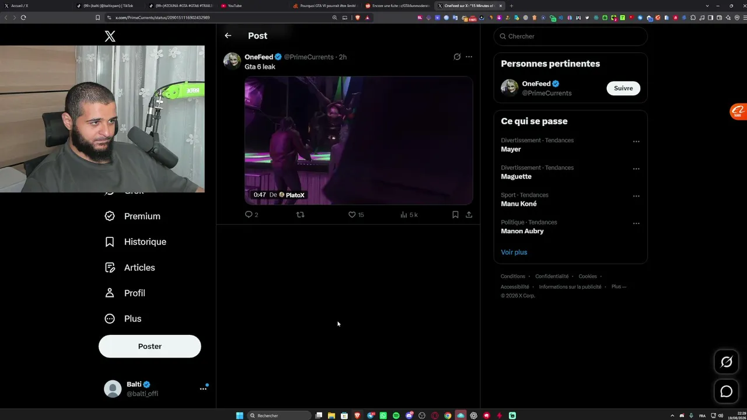
Task: Like the Gta 6 leak post
Action: coord(356,215)
